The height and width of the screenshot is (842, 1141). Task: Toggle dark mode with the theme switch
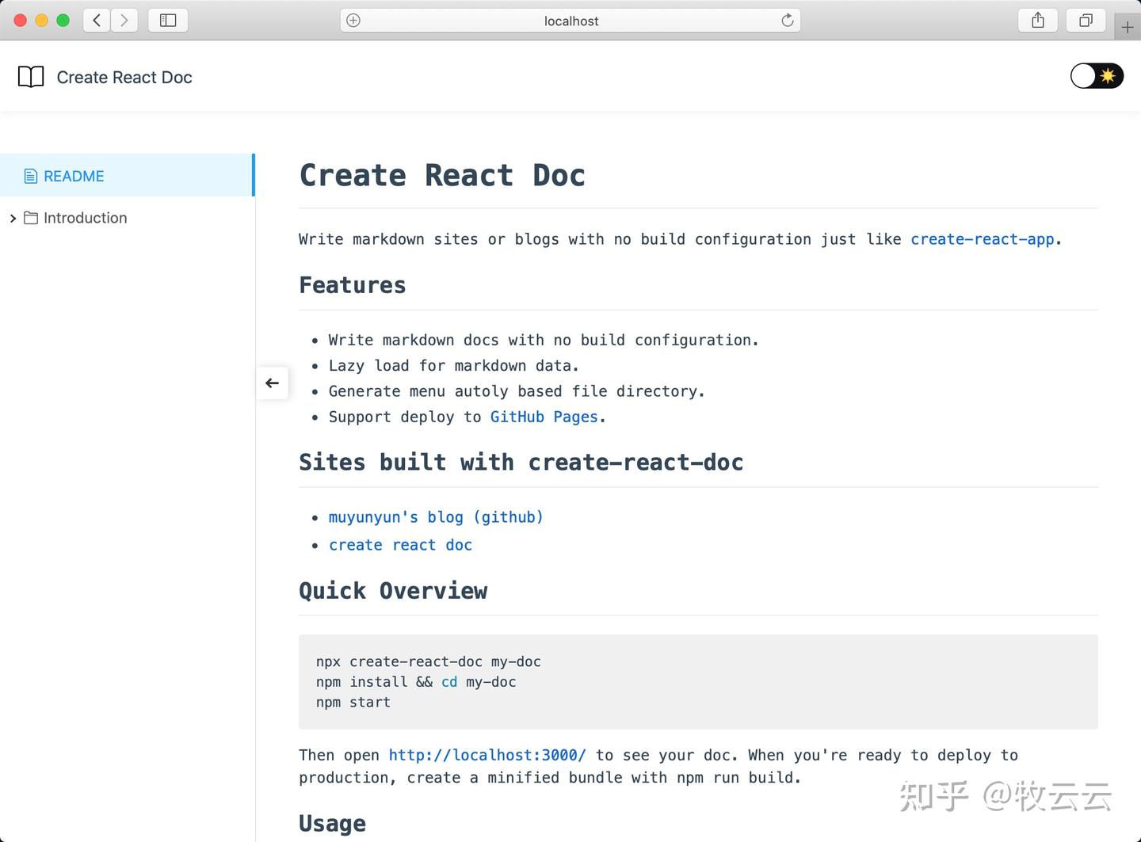point(1097,76)
